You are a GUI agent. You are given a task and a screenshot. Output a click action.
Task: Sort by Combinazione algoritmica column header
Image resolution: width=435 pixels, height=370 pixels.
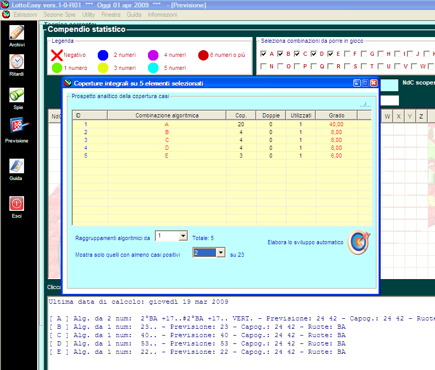167,115
